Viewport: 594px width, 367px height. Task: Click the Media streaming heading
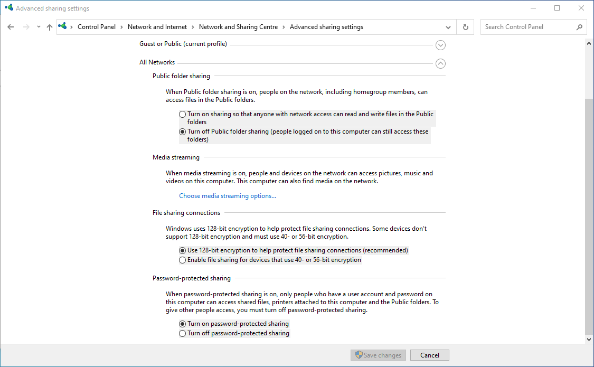[x=176, y=157]
